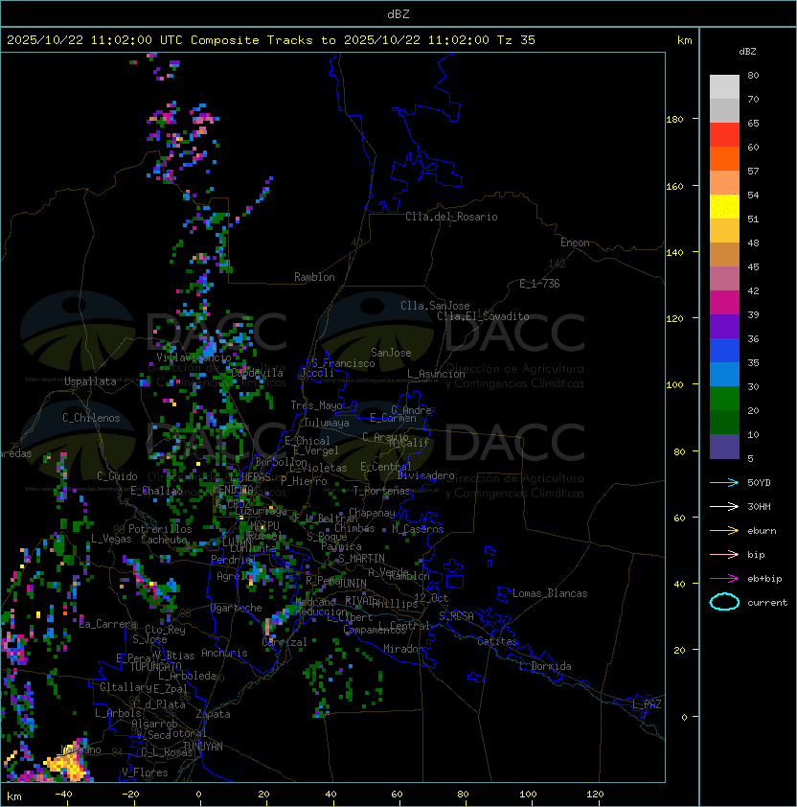The image size is (797, 807).
Task: Click the cyan current ellipse icon
Action: tap(724, 602)
